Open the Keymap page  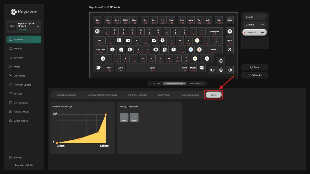coord(18,49)
